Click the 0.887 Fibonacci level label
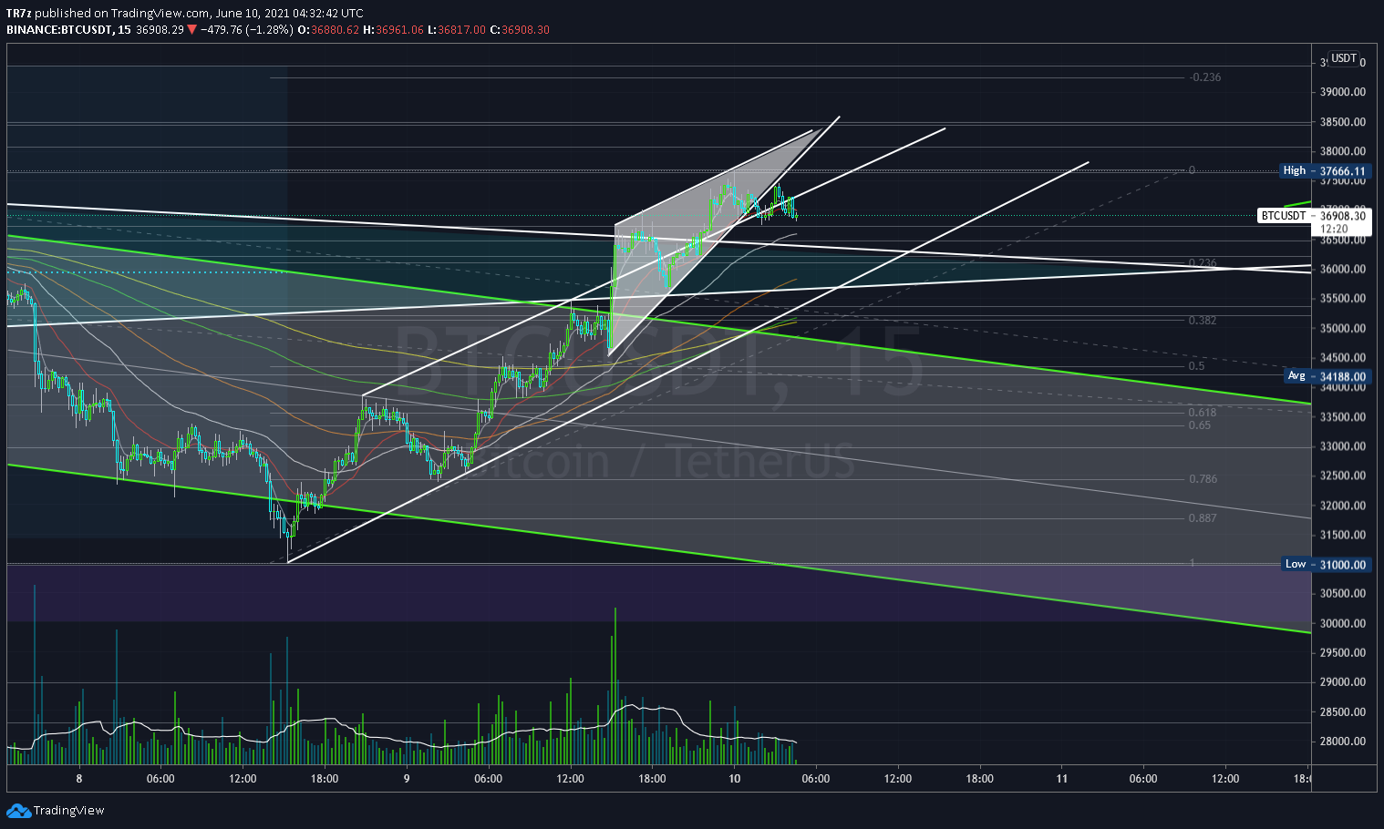Image resolution: width=1384 pixels, height=829 pixels. coord(1203,518)
